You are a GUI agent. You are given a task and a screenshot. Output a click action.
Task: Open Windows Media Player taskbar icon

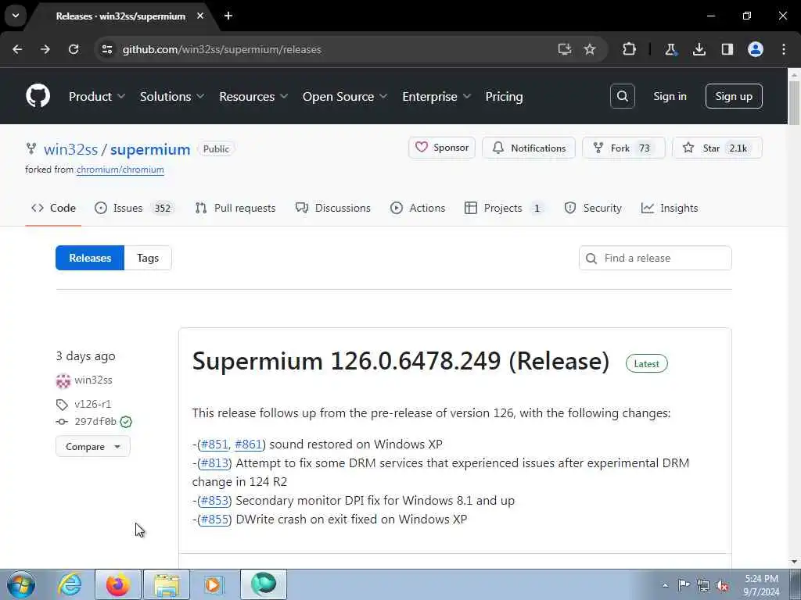coord(214,584)
